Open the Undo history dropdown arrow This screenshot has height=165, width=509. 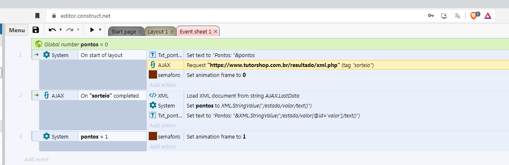pos(61,30)
